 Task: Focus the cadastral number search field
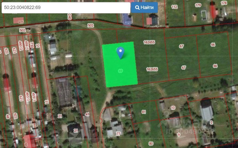coord(66,7)
